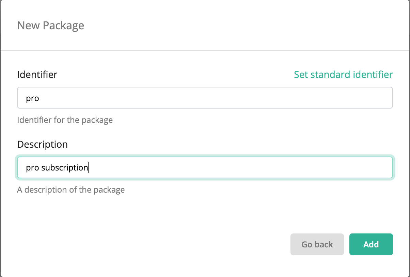Click the word "subscription" in Description field

(64, 168)
